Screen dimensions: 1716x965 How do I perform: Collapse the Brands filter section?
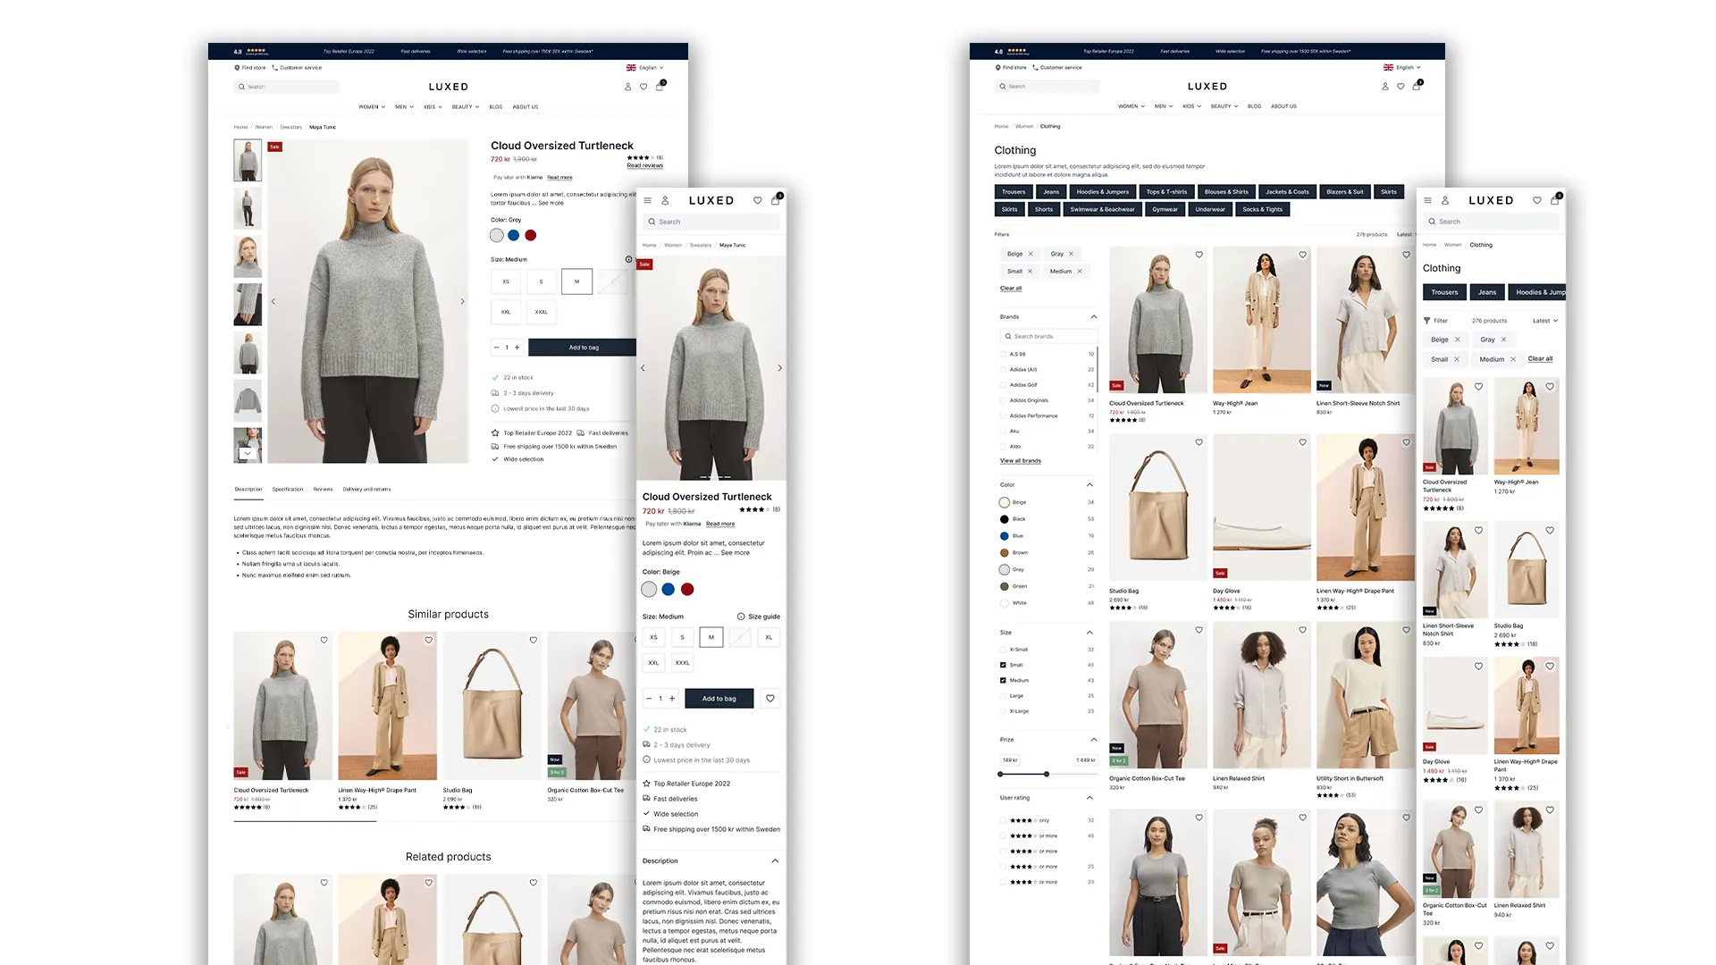click(x=1094, y=317)
